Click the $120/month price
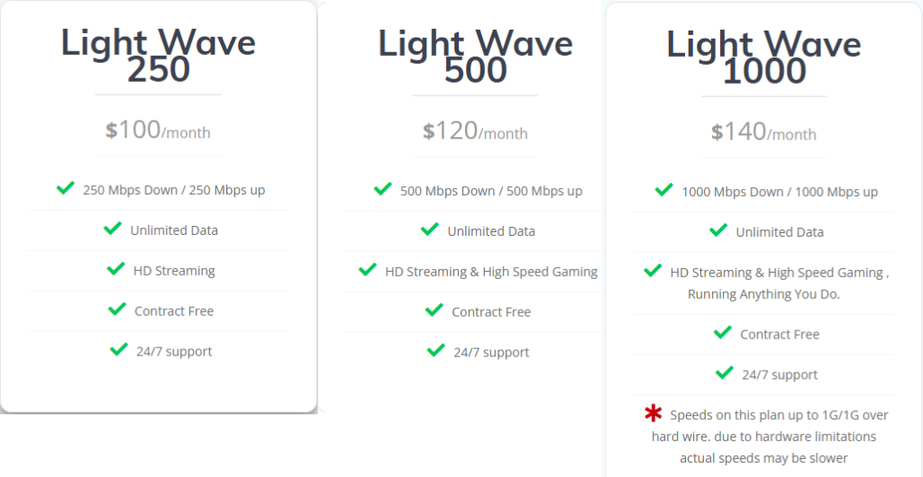Image resolution: width=923 pixels, height=477 pixels. [x=475, y=131]
